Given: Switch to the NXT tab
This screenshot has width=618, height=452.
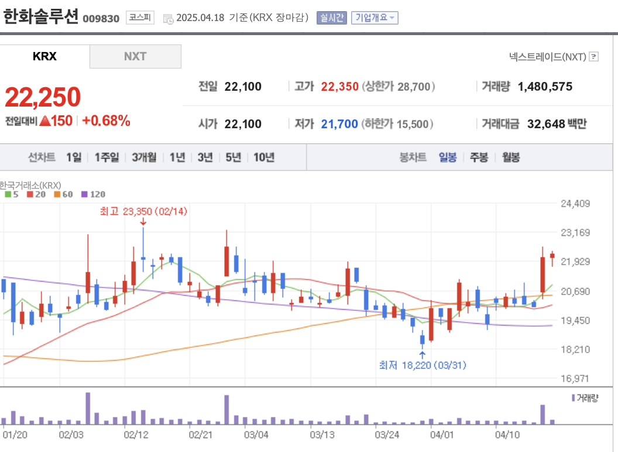Looking at the screenshot, I should [135, 57].
